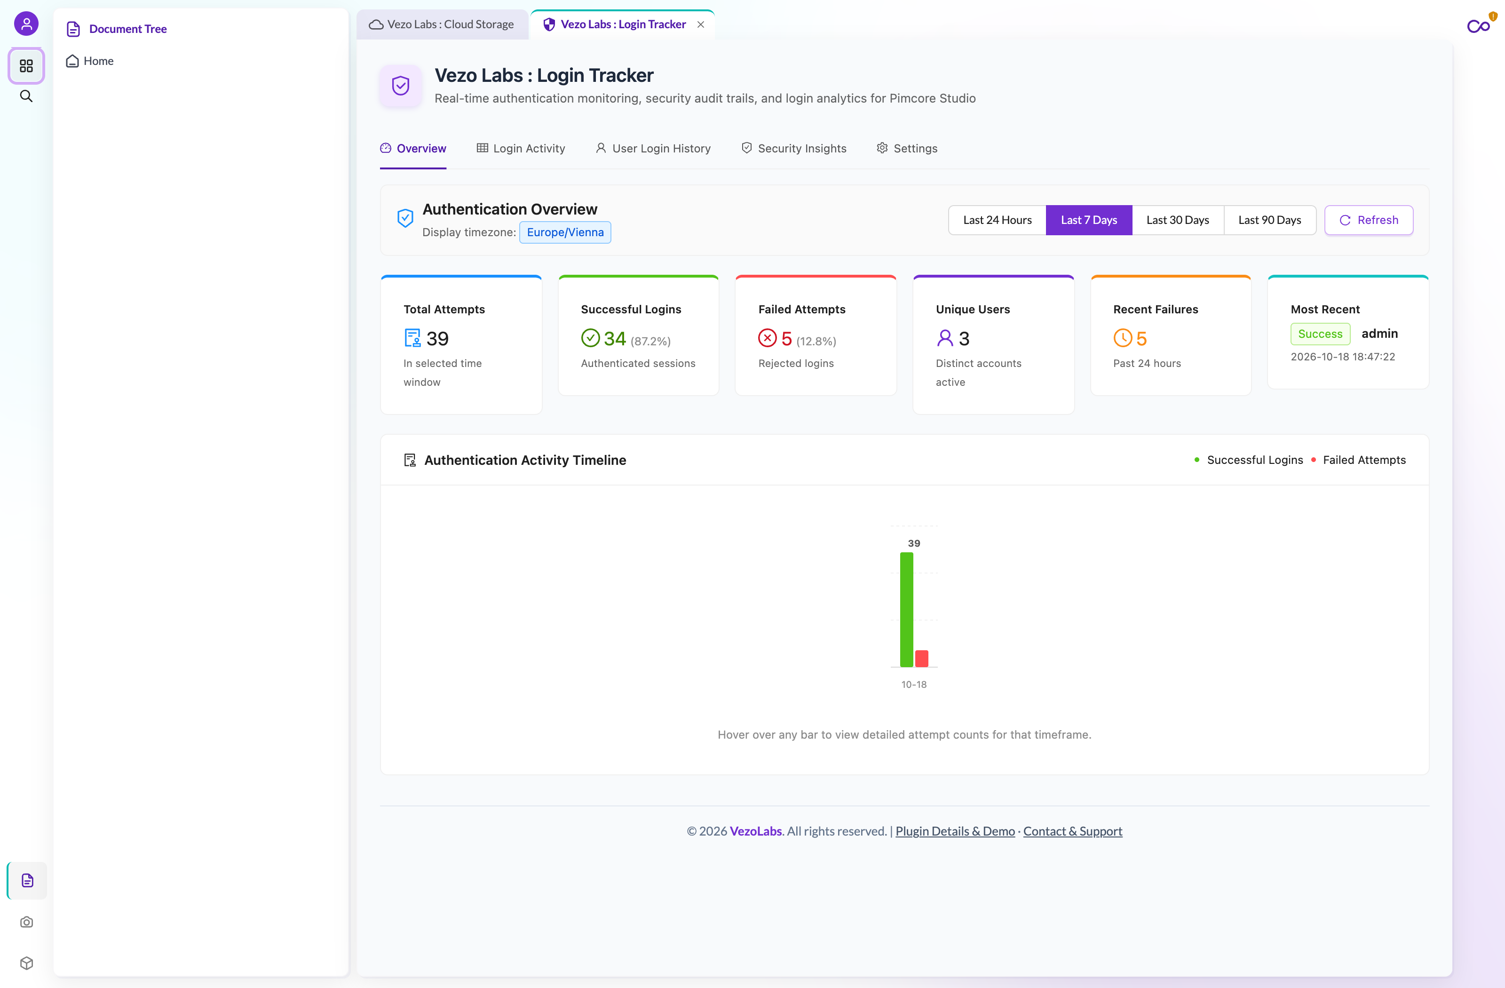This screenshot has height=988, width=1505.
Task: Click the infinity logo icon top right
Action: 1479,26
